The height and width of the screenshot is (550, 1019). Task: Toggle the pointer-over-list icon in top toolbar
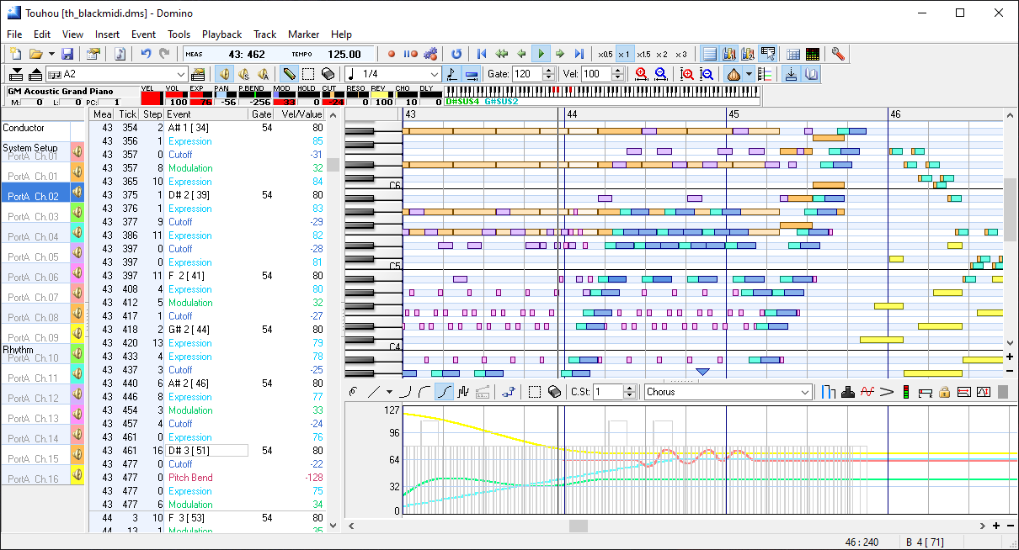coord(767,54)
